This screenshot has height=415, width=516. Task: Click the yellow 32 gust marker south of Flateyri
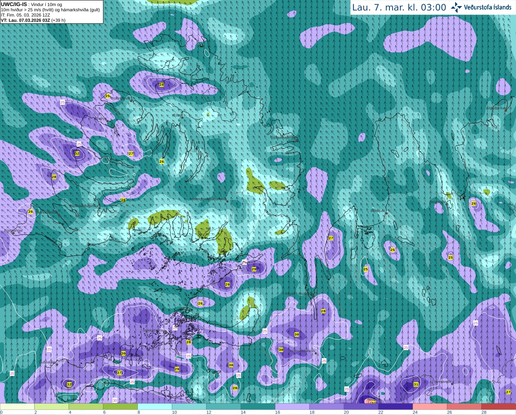(77, 154)
